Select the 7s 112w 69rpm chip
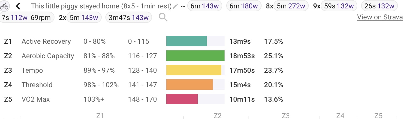 pos(27,18)
